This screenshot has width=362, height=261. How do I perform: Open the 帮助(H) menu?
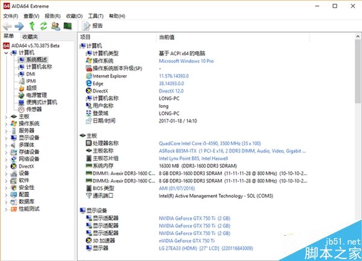[x=117, y=16]
